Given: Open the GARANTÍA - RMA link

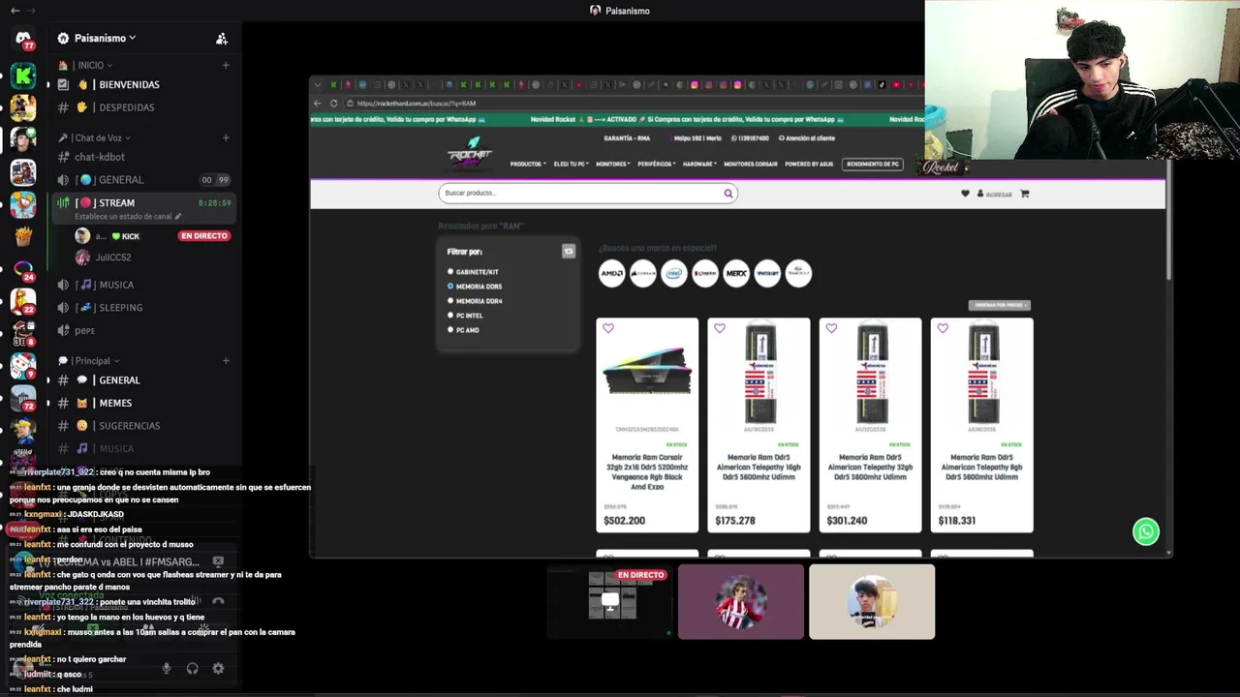Looking at the screenshot, I should point(627,138).
